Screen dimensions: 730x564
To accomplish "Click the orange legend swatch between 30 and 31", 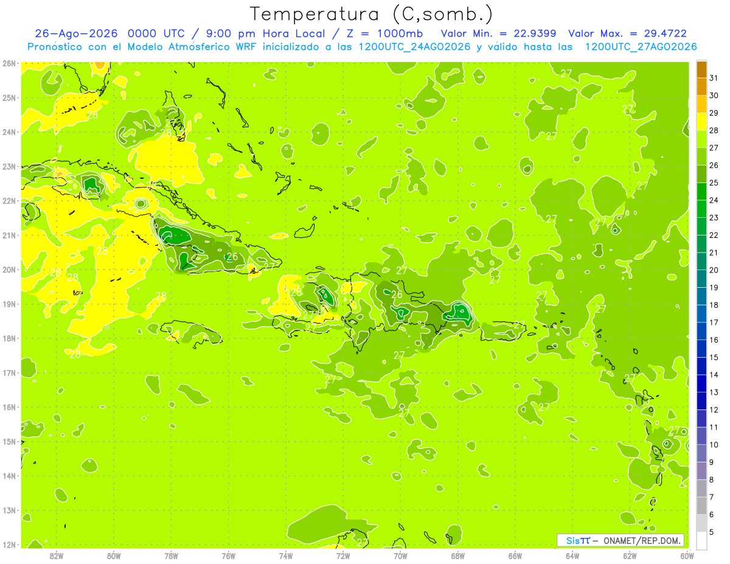I will (701, 87).
